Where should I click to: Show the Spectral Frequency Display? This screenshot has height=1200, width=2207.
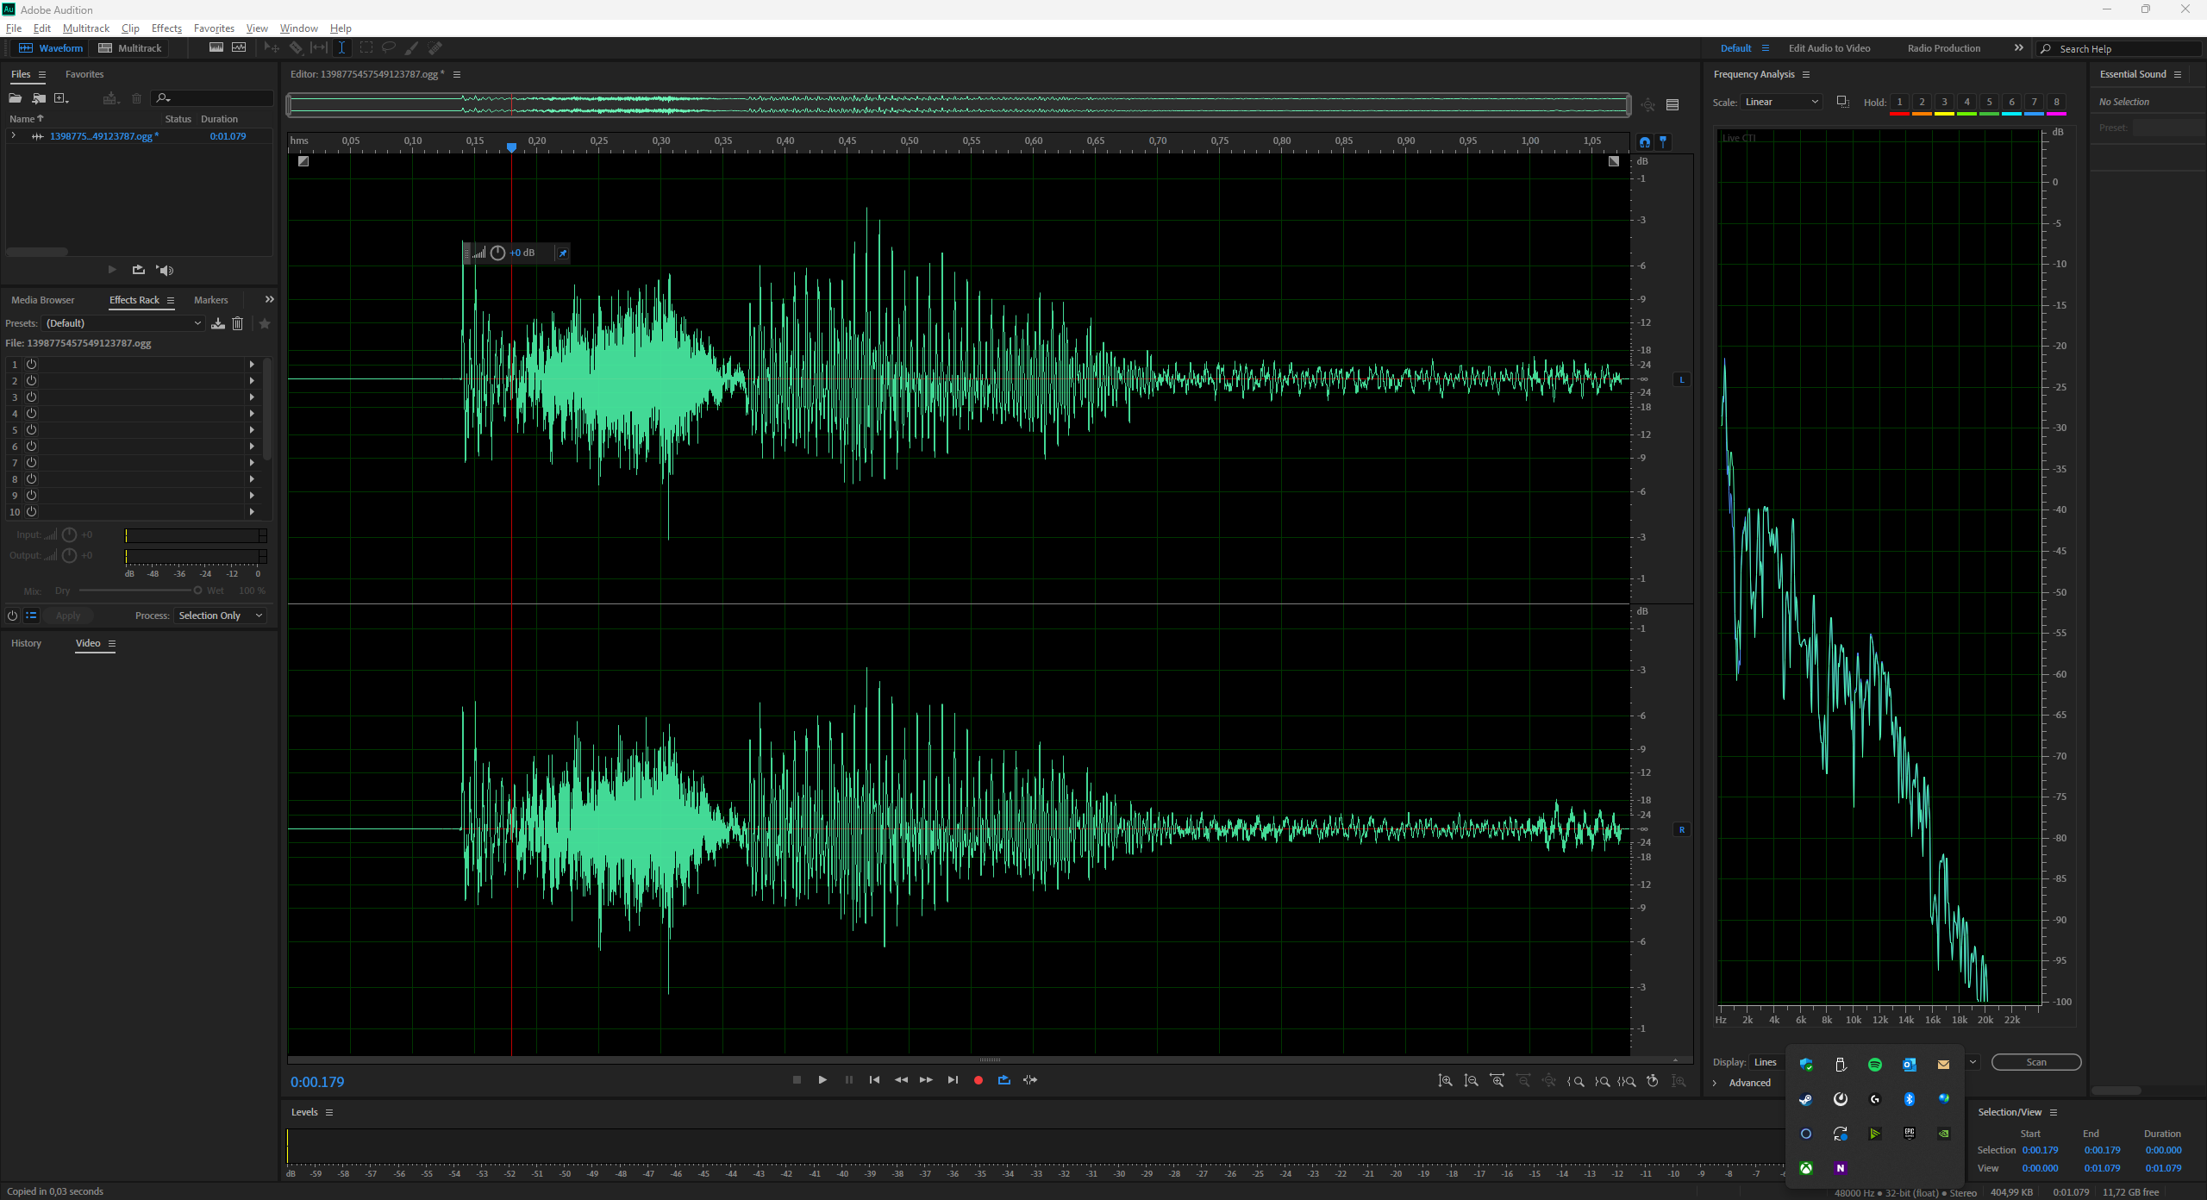click(216, 48)
